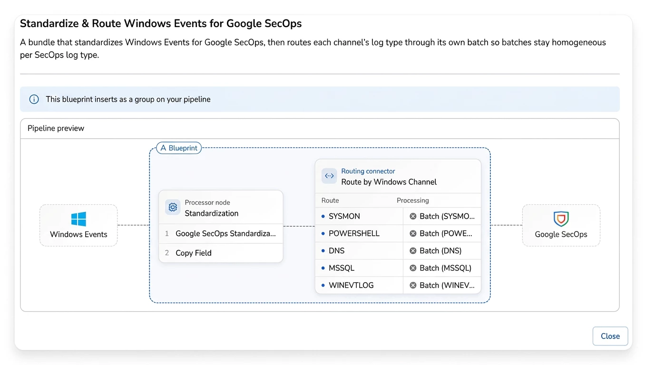Click the Processing column header
This screenshot has height=365, width=645.
(413, 201)
